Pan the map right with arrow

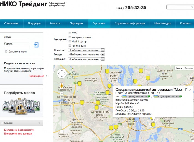[65, 73]
